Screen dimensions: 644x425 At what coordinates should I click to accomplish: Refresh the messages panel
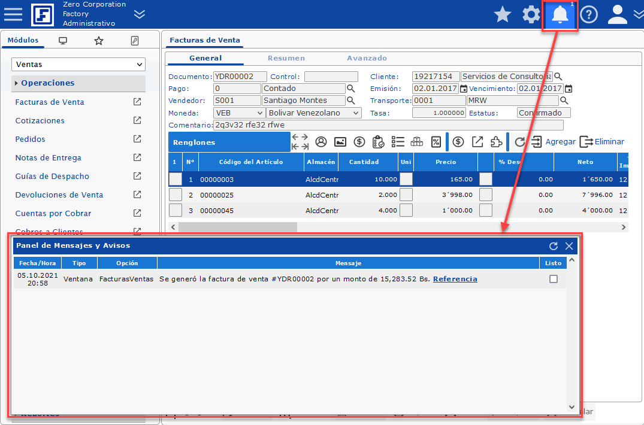554,246
